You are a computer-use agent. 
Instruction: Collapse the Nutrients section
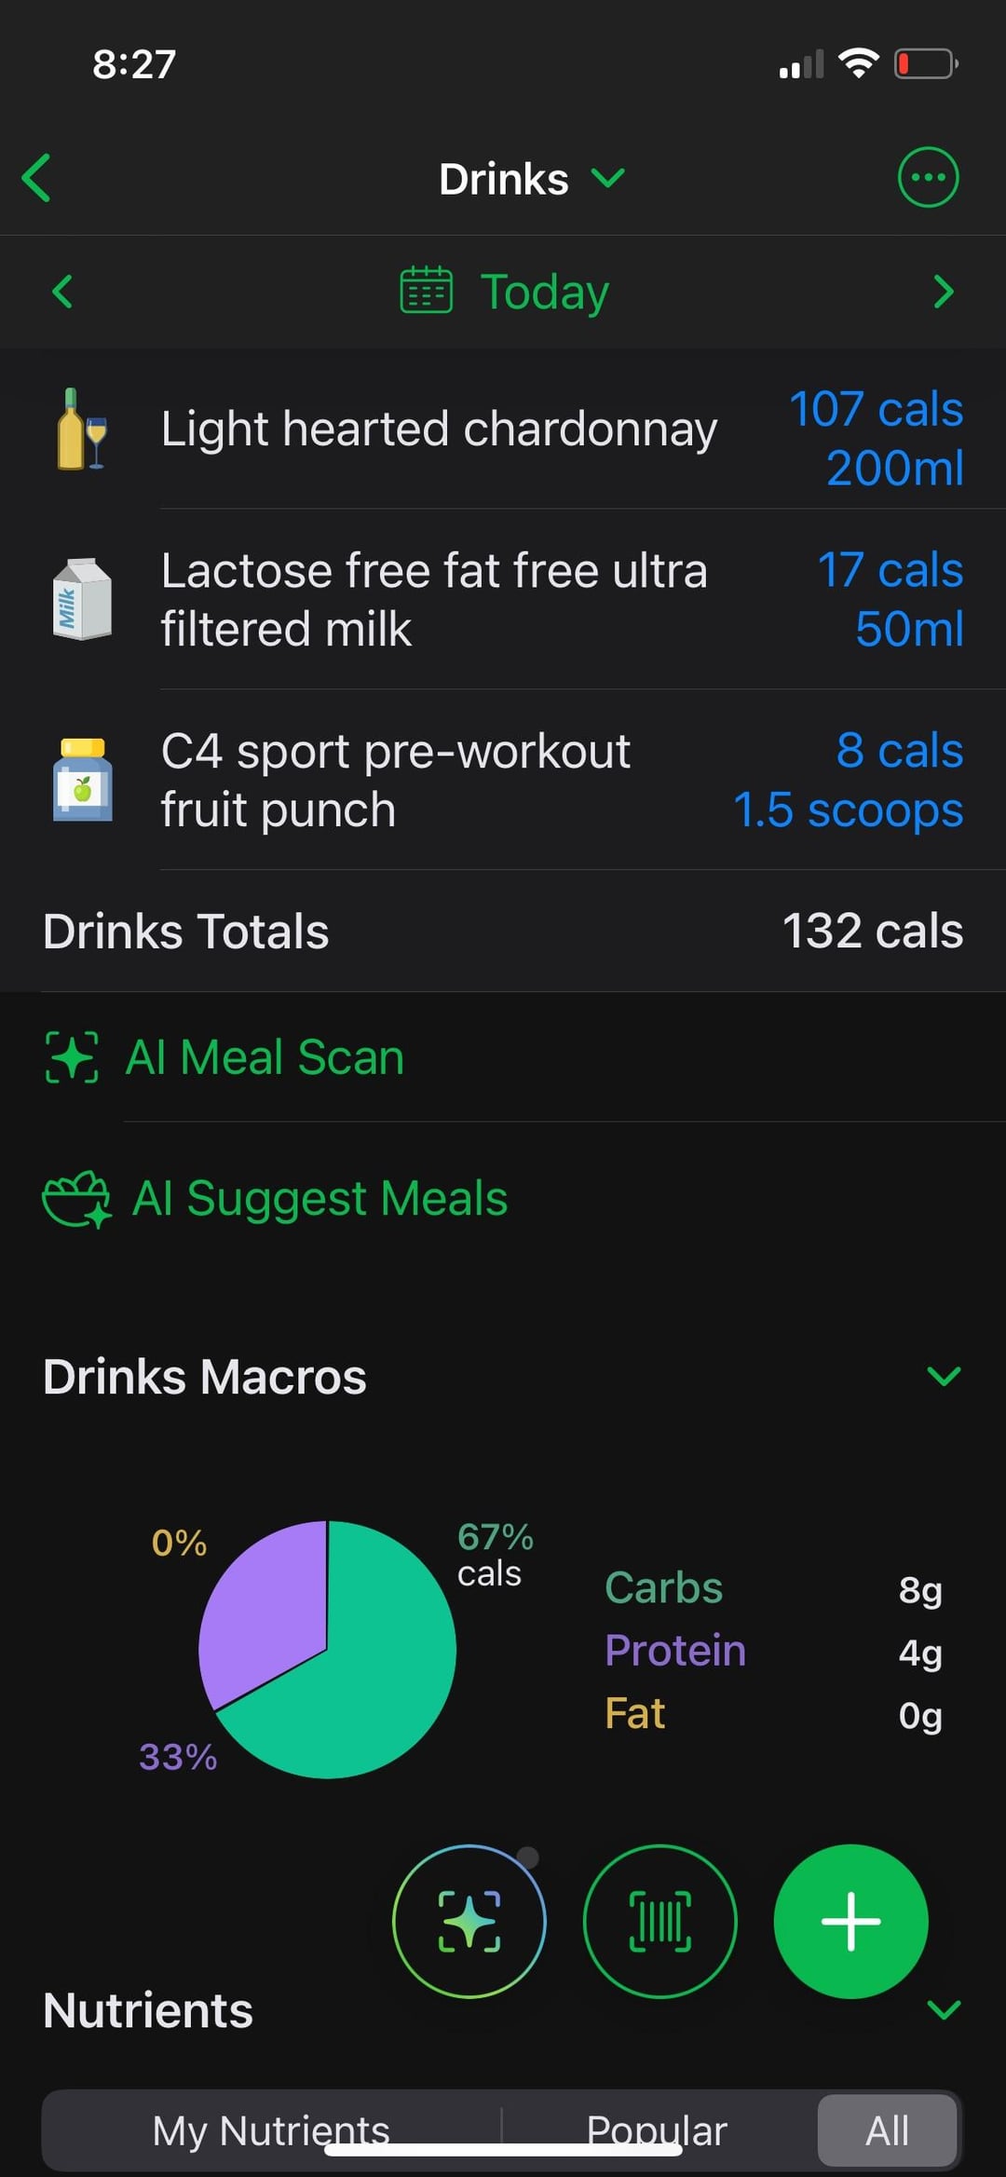click(x=944, y=2009)
